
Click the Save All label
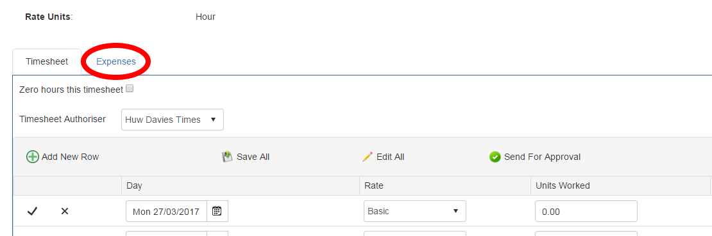(253, 157)
